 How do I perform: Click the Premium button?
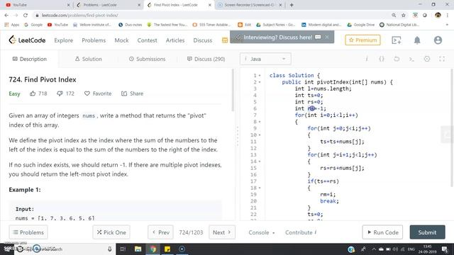(362, 40)
